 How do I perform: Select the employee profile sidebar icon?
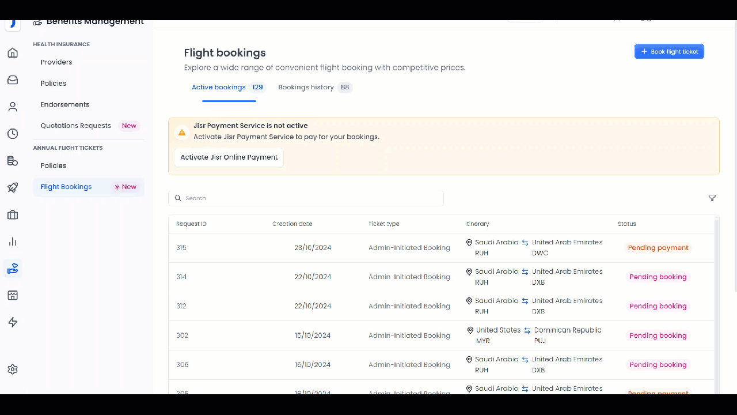[13, 107]
